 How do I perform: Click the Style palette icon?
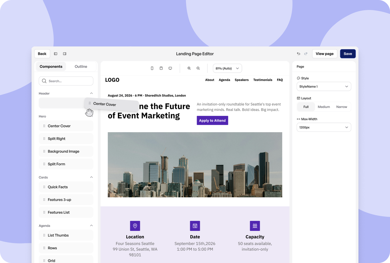click(298, 78)
